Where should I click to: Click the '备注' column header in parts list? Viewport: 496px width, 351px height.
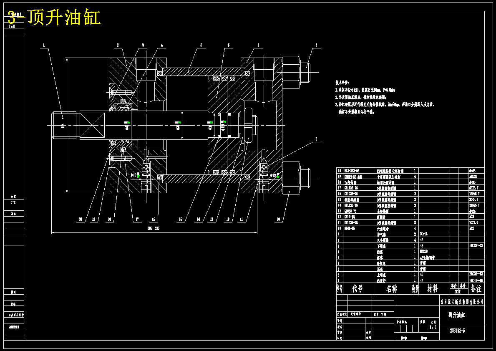(x=476, y=289)
